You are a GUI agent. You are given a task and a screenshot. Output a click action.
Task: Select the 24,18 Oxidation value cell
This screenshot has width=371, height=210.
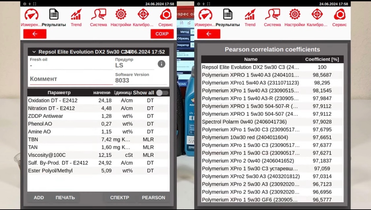(105, 101)
